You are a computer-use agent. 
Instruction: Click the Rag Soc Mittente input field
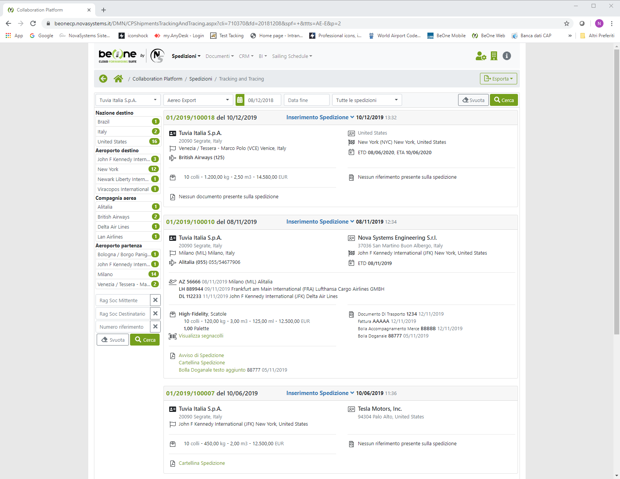(123, 300)
